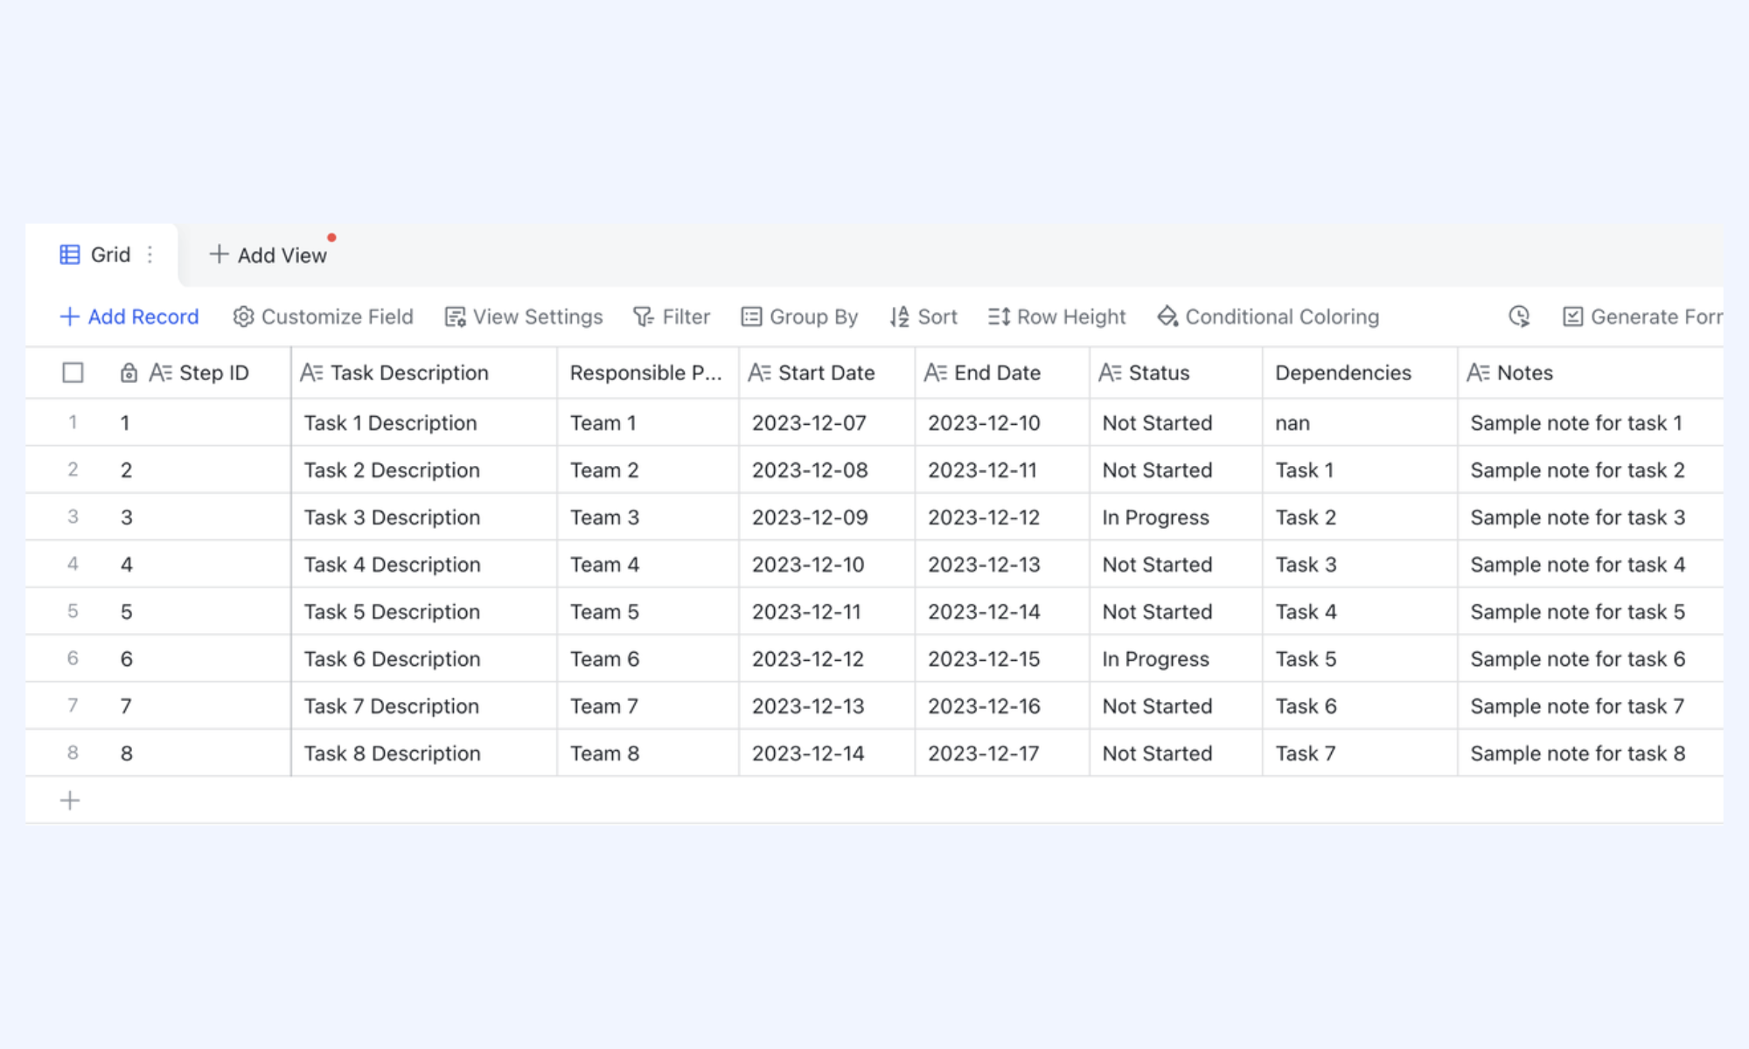Open Conditional Coloring paint bucket

[1167, 316]
